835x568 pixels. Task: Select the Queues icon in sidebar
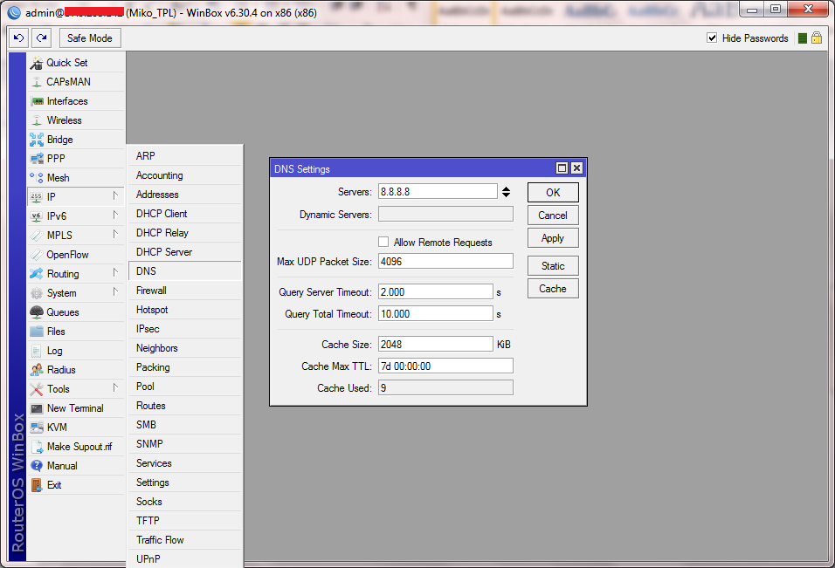(x=36, y=312)
